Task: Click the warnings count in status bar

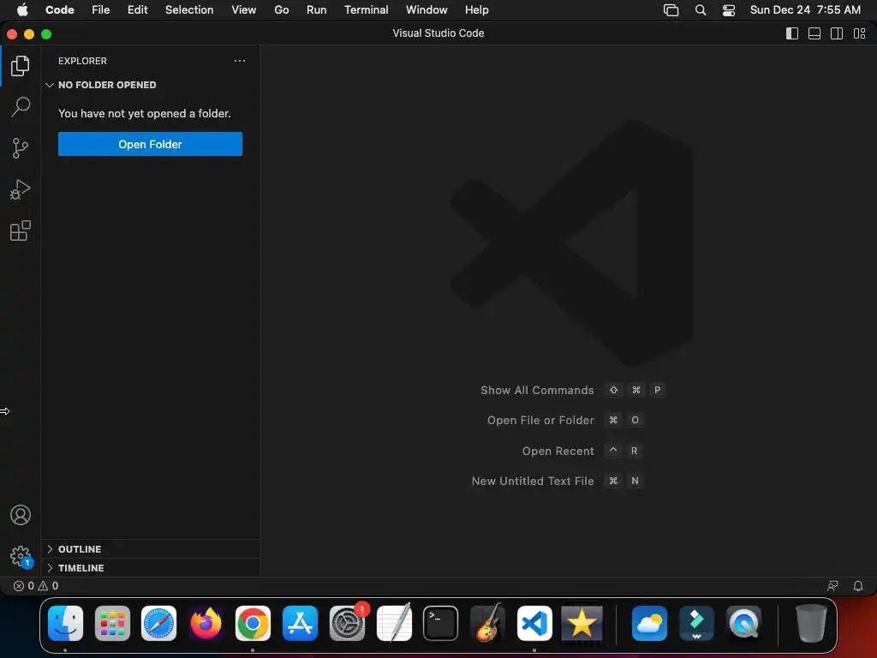Action: pos(48,586)
